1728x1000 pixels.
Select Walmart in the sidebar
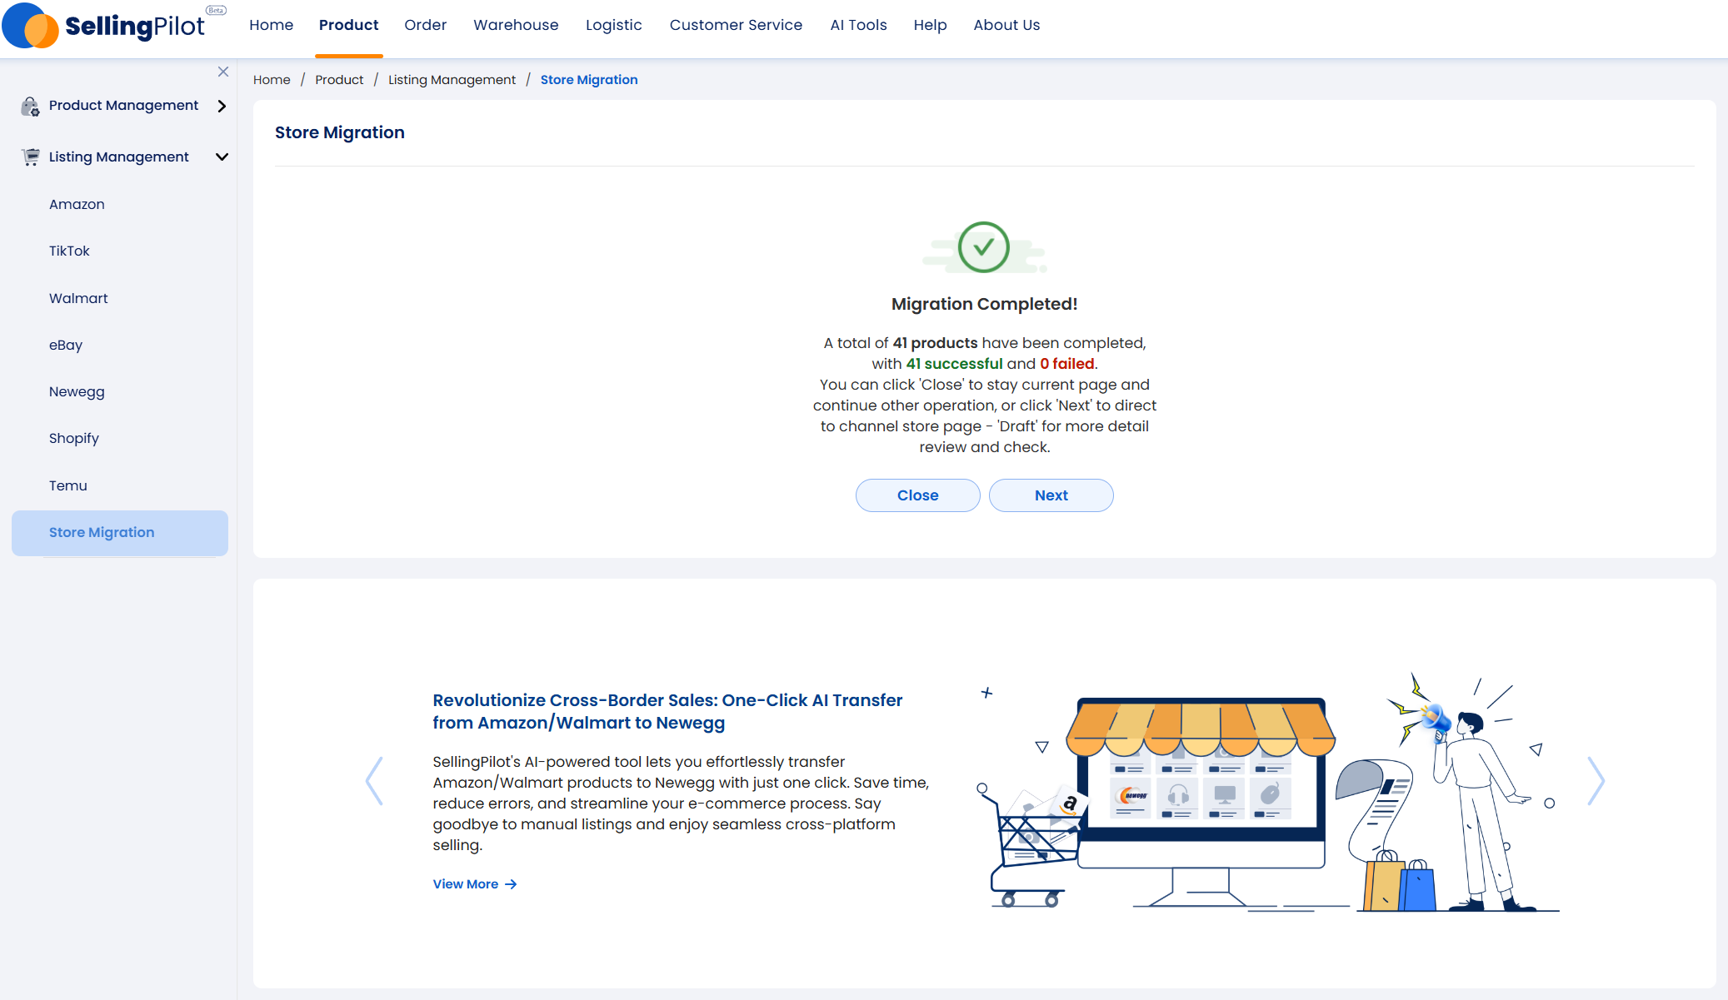click(x=78, y=298)
